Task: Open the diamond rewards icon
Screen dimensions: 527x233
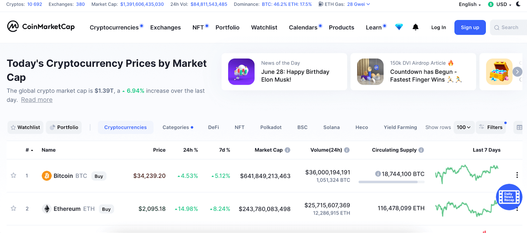Action: coord(399,27)
